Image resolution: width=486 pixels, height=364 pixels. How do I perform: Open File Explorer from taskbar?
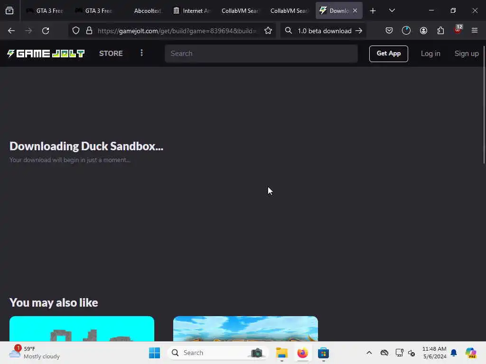click(x=282, y=353)
